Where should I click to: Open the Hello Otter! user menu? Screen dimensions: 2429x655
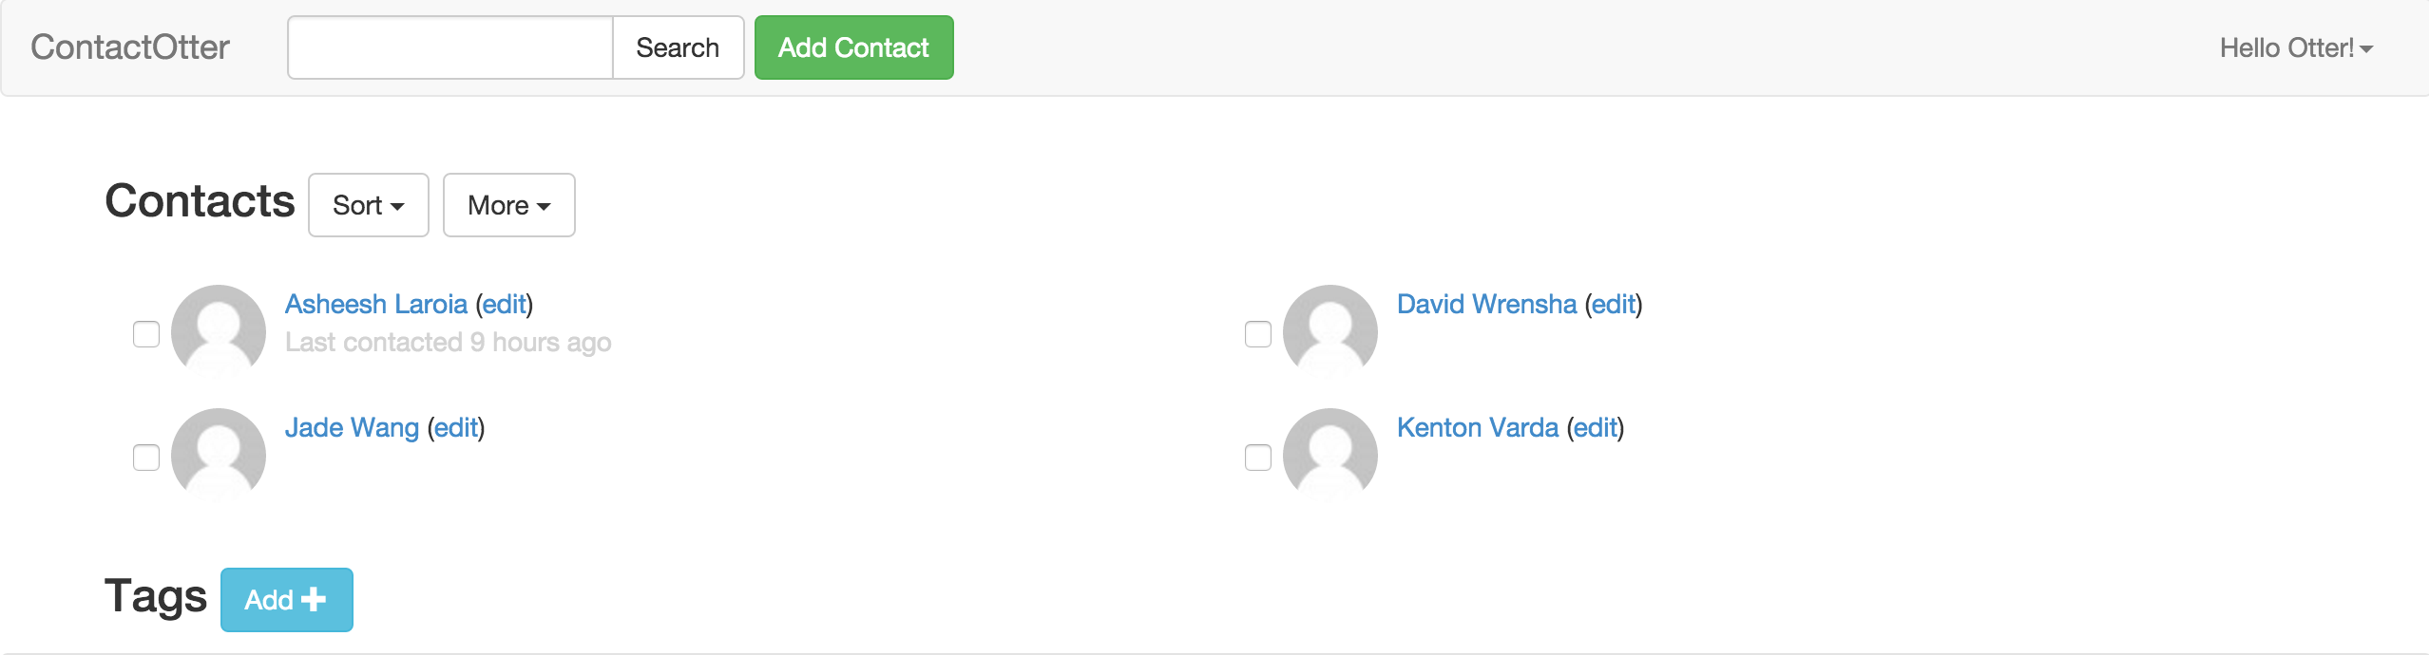click(x=2296, y=47)
